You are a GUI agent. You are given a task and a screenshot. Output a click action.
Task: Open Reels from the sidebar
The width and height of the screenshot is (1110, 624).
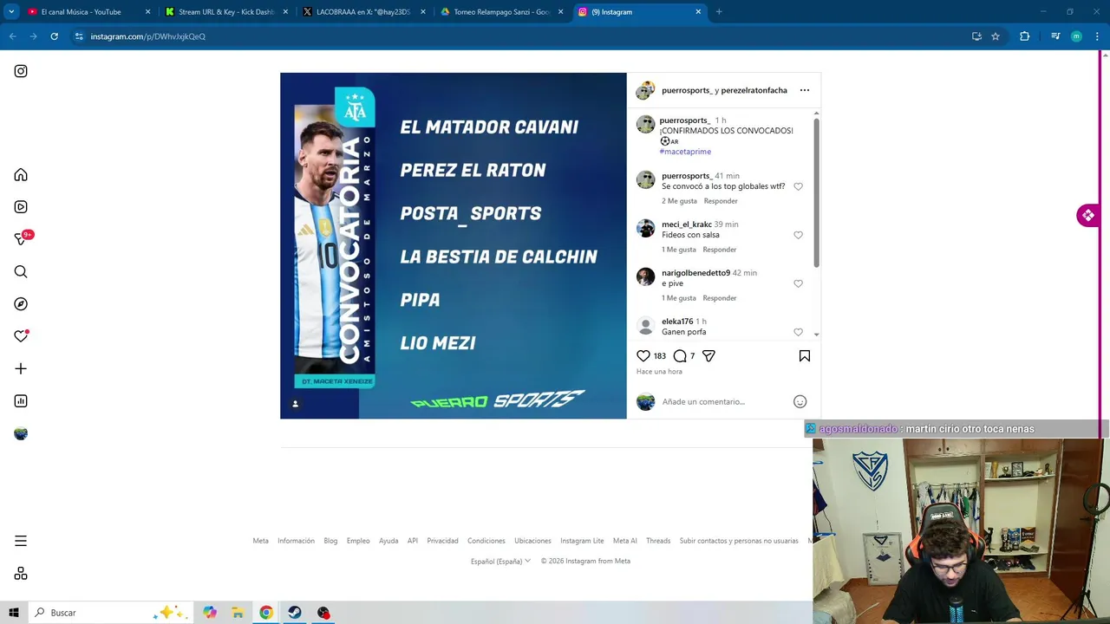pyautogui.click(x=21, y=207)
